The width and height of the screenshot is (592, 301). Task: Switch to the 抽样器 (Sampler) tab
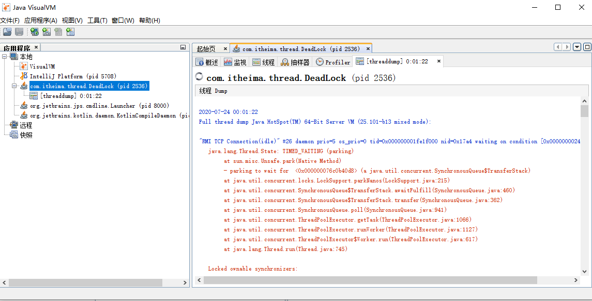click(295, 62)
